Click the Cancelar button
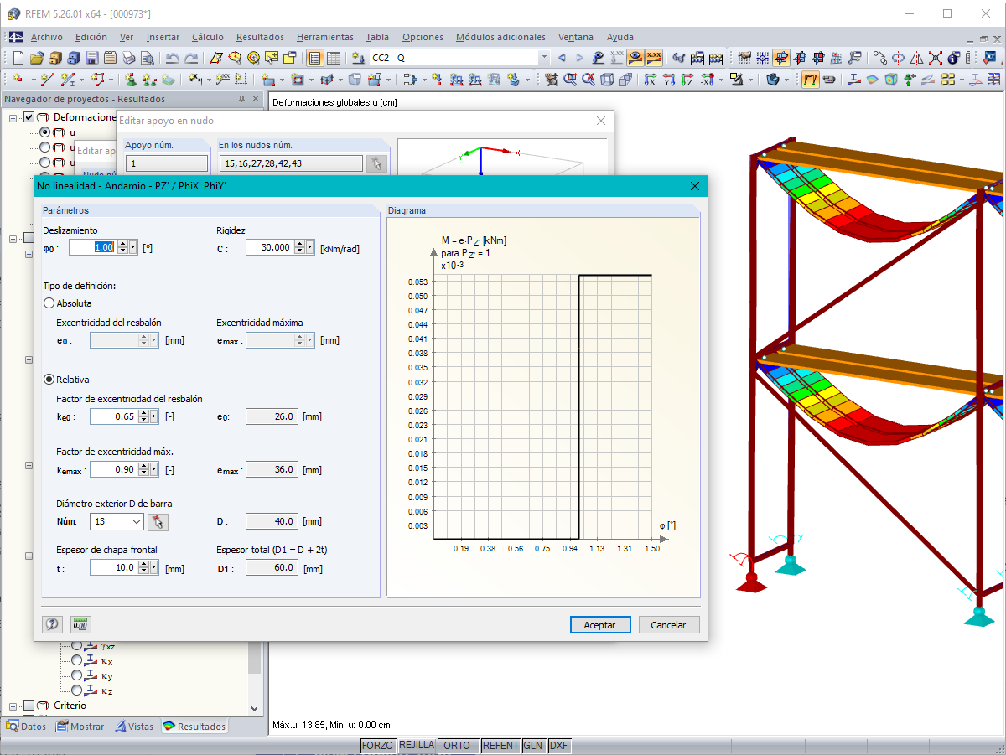1006x755 pixels. tap(669, 625)
